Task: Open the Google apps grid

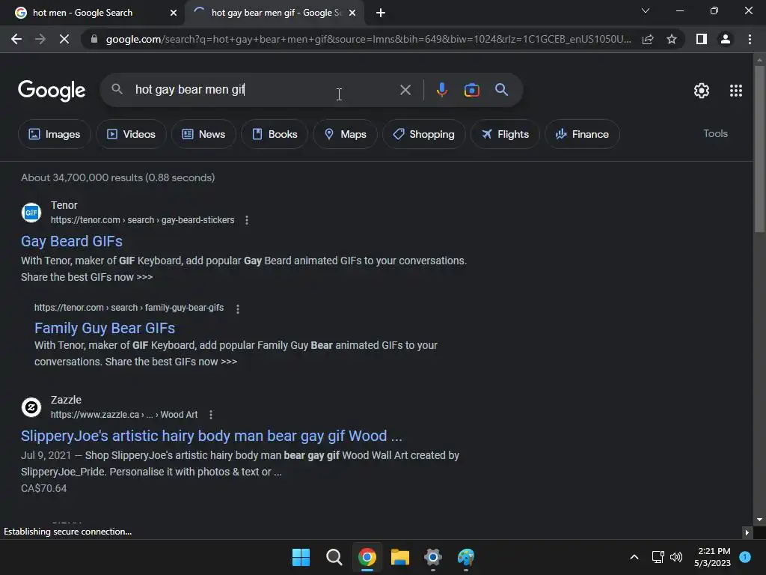Action: (x=736, y=91)
